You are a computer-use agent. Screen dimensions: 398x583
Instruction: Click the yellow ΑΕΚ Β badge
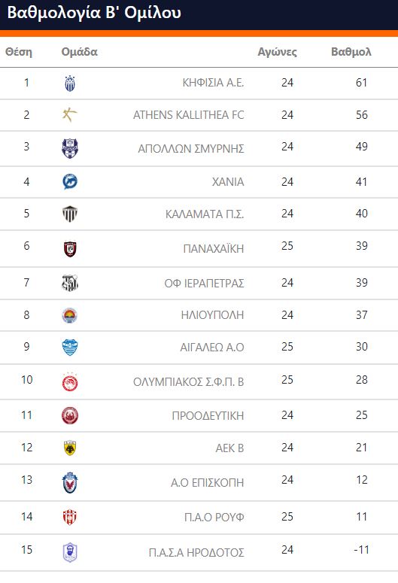70,448
